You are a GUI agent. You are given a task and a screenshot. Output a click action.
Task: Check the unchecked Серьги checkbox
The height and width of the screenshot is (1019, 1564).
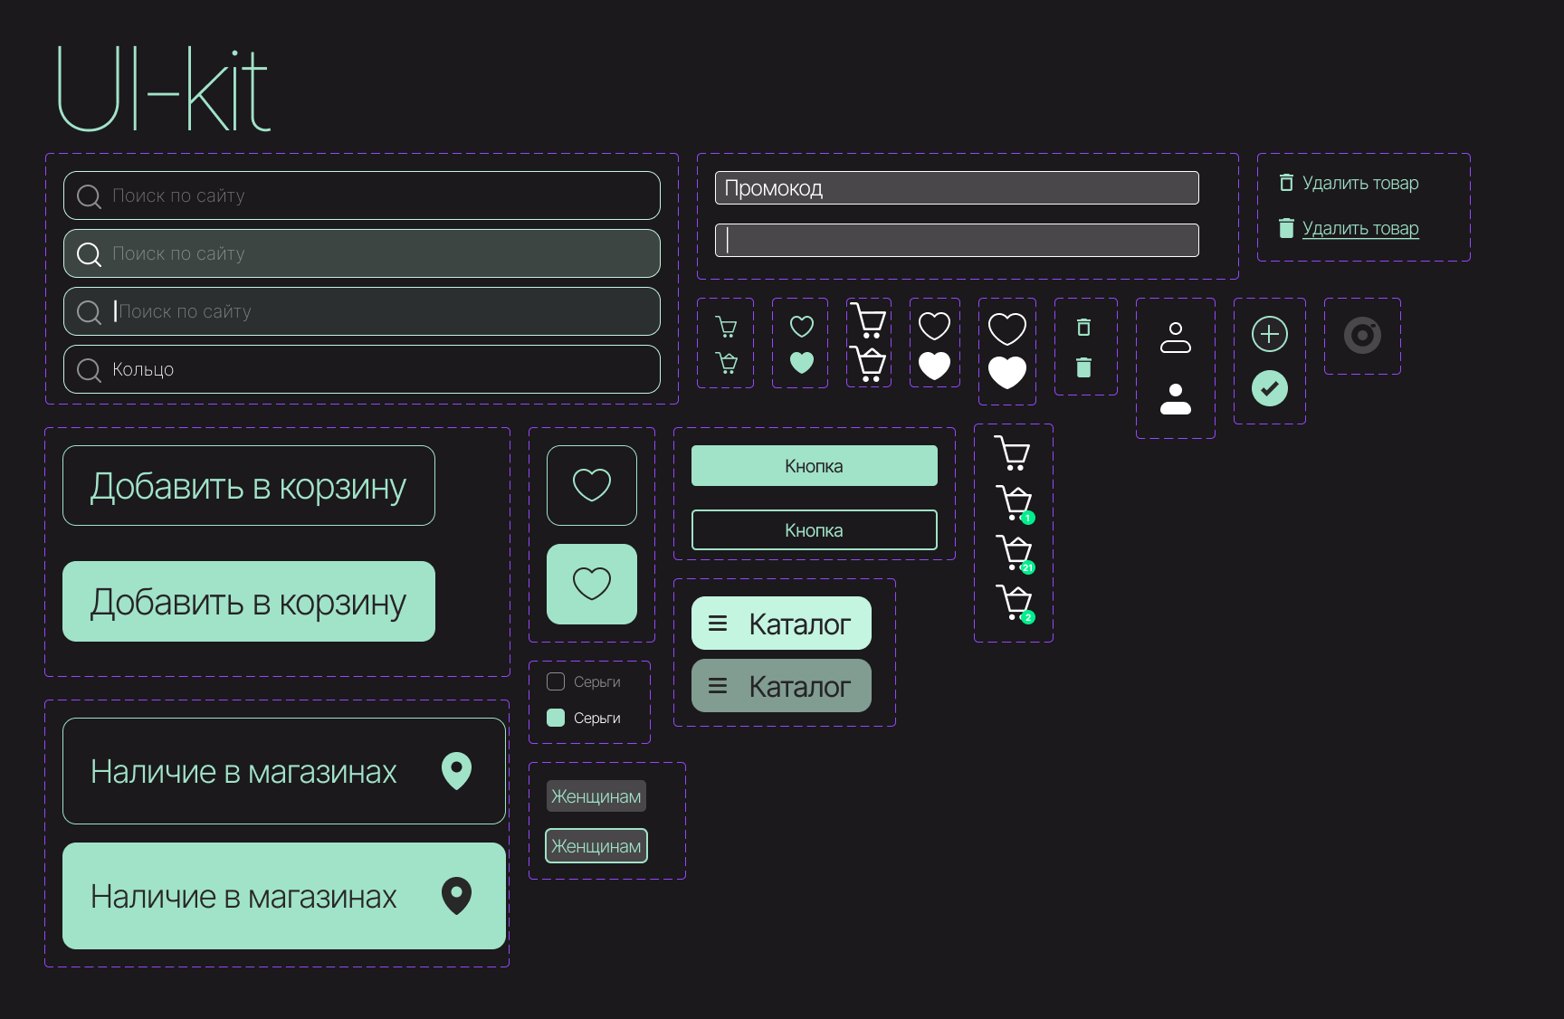pos(556,681)
